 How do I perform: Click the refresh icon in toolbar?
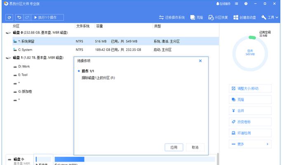(9, 17)
